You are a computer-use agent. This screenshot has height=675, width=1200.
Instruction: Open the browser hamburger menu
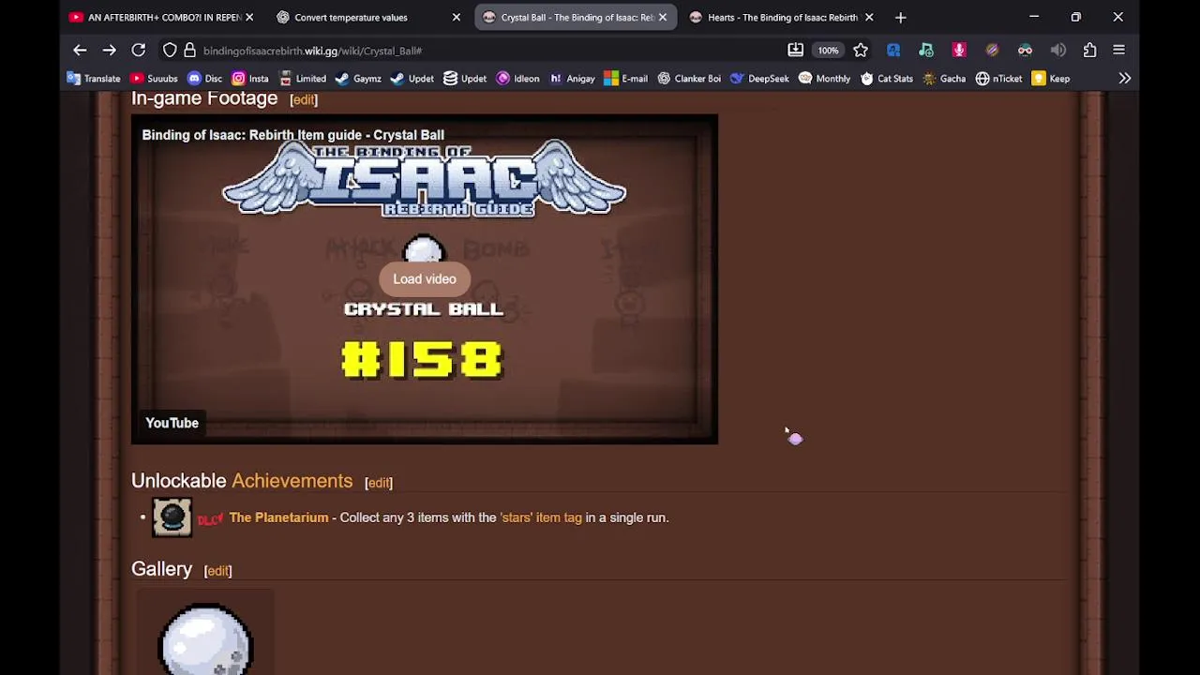pyautogui.click(x=1118, y=50)
